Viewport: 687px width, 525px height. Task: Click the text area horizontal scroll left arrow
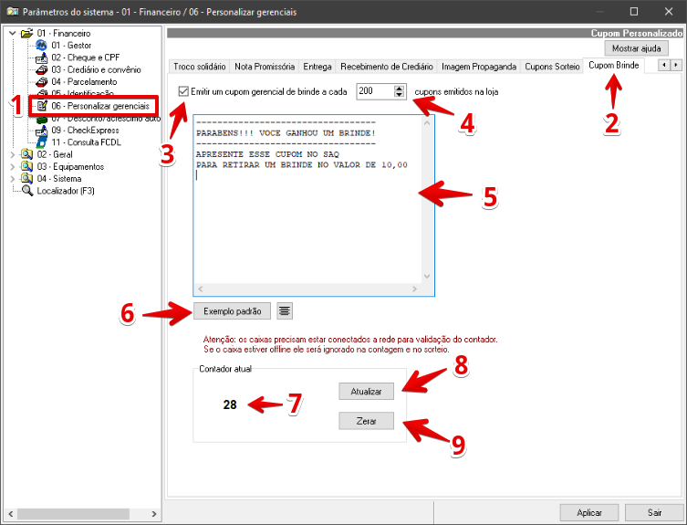200,289
